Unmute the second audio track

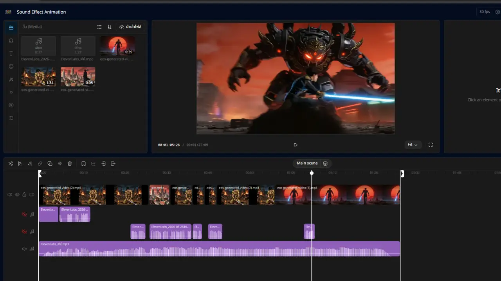[x=24, y=231]
